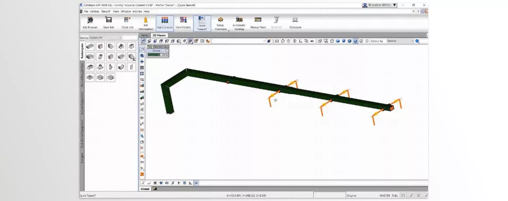
Task: Click the blue plus icon in vertical toolbar
Action: (x=142, y=61)
